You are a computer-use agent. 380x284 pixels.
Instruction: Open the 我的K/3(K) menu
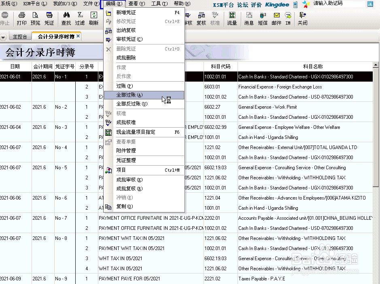pos(65,4)
